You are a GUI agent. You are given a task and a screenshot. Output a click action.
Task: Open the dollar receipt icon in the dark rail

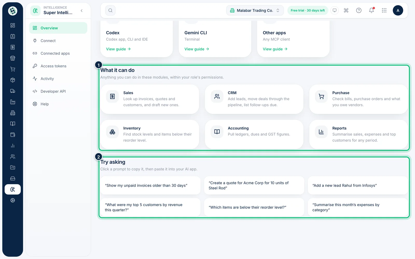pos(12,47)
